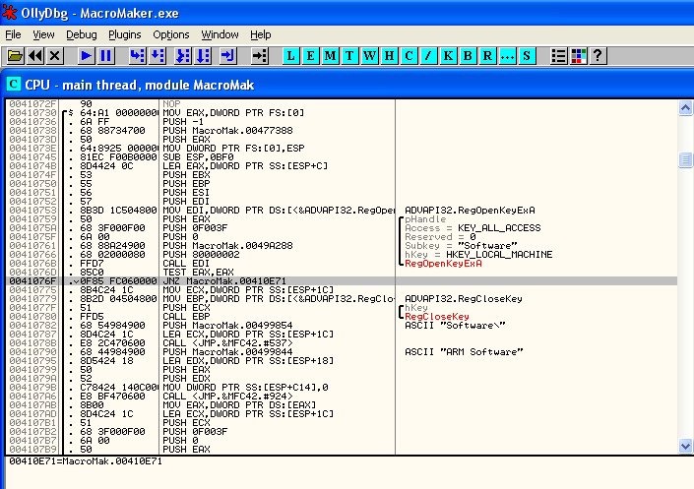The width and height of the screenshot is (694, 489).
Task: Click the KEY_ALL_ACCESS comment line
Action: (473, 228)
